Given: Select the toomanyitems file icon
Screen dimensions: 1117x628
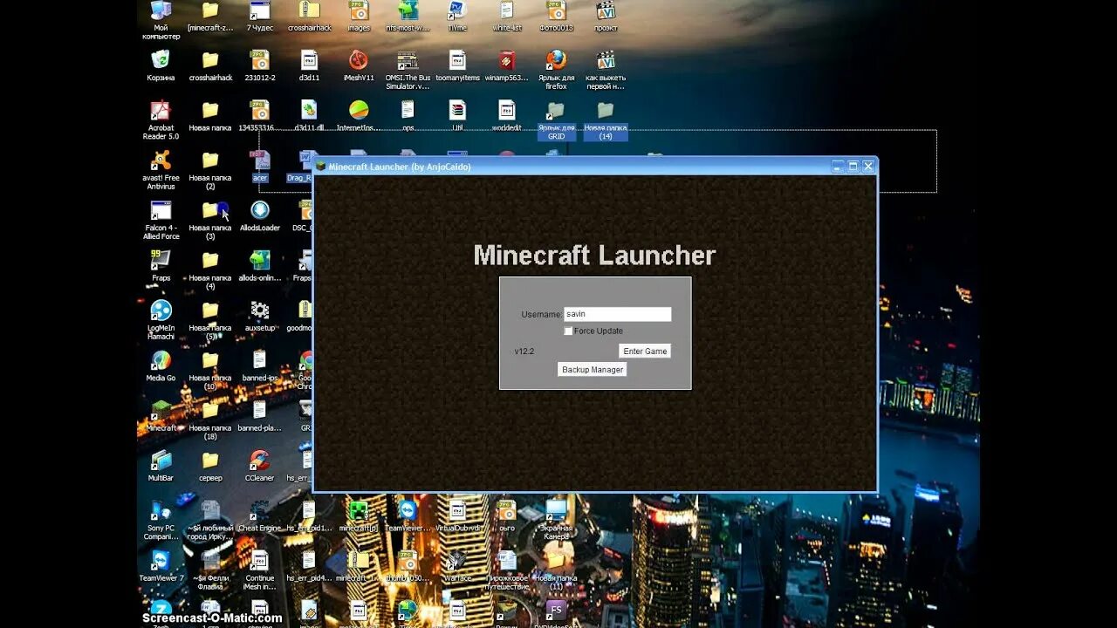Looking at the screenshot, I should [x=457, y=60].
